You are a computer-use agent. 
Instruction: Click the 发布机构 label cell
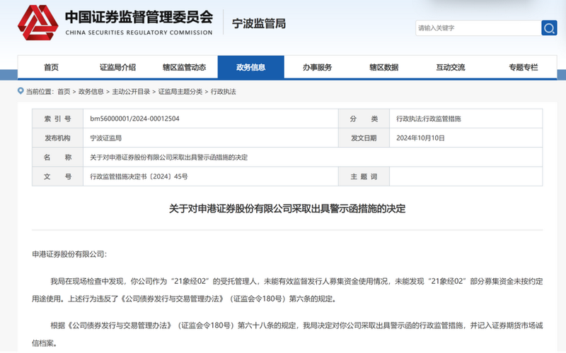click(58, 138)
